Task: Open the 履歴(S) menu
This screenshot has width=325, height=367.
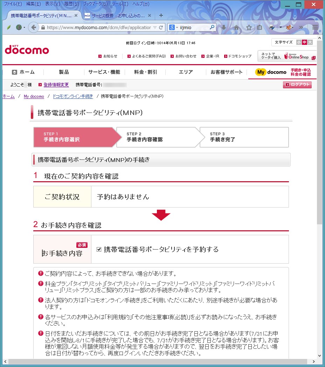Action: (71, 4)
